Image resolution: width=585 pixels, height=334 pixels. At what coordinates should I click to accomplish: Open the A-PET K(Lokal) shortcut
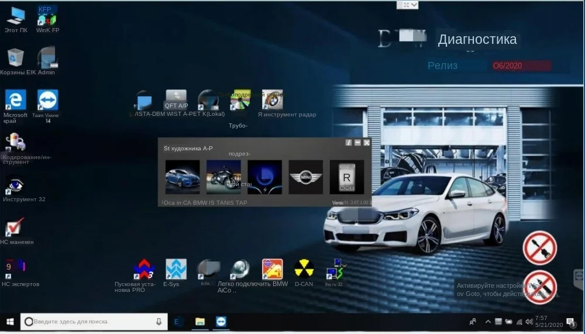(x=208, y=99)
